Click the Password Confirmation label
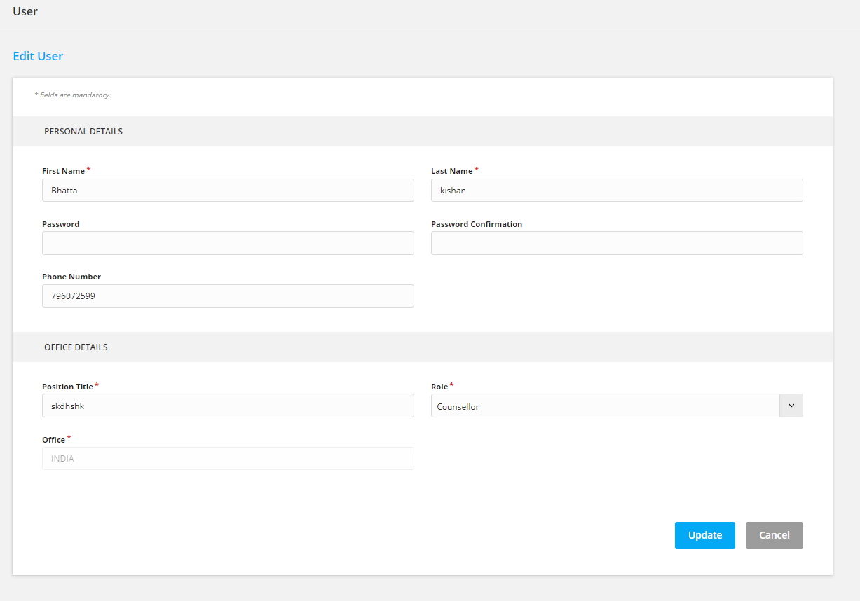The width and height of the screenshot is (860, 601). [477, 224]
